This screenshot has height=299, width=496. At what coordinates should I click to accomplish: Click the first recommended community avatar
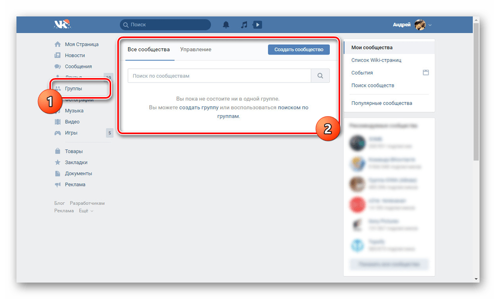(358, 143)
